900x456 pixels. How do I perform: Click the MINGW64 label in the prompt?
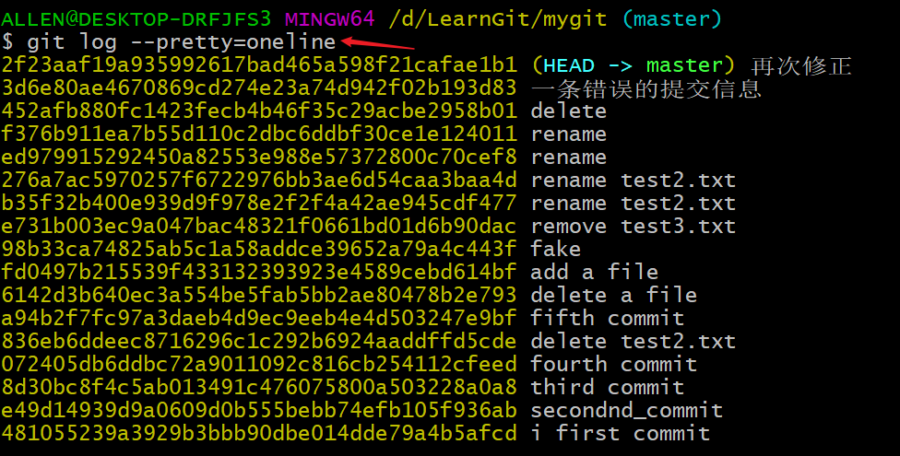(x=329, y=18)
